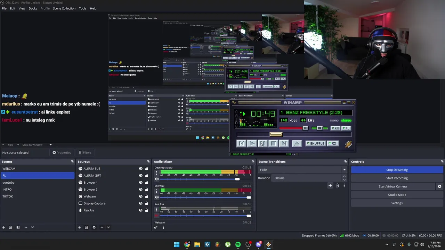Viewport: 445px width, 250px height.
Task: Open Rea Asa options three-dot menu
Action: [156, 209]
